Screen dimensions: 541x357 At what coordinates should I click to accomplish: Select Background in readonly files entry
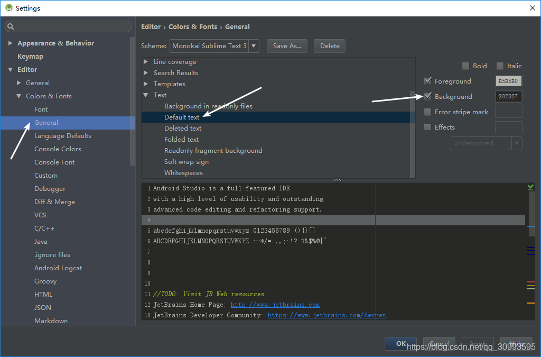208,106
